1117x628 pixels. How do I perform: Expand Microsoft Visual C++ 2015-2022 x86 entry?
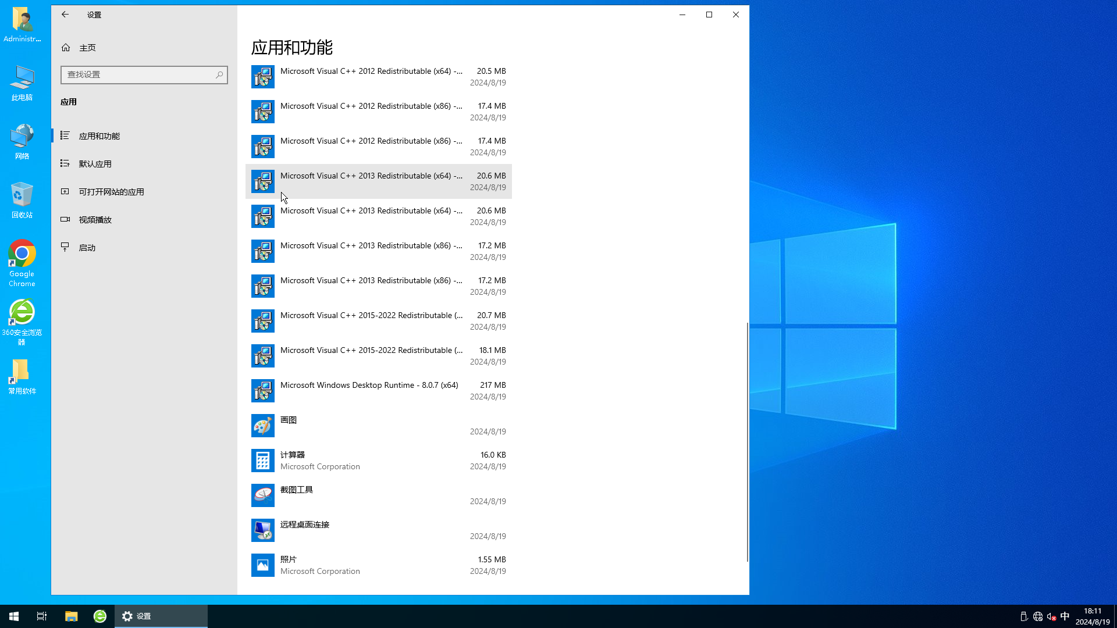(x=379, y=355)
